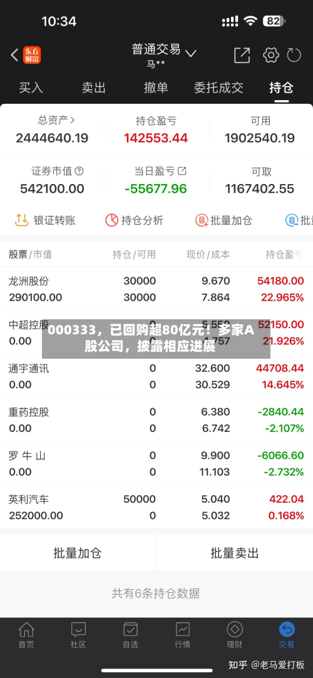
Task: Click 持仓盈亏 value 142553.44
Action: coord(156,138)
